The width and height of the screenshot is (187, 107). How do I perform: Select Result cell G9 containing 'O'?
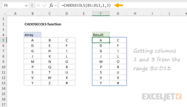click(x=118, y=62)
